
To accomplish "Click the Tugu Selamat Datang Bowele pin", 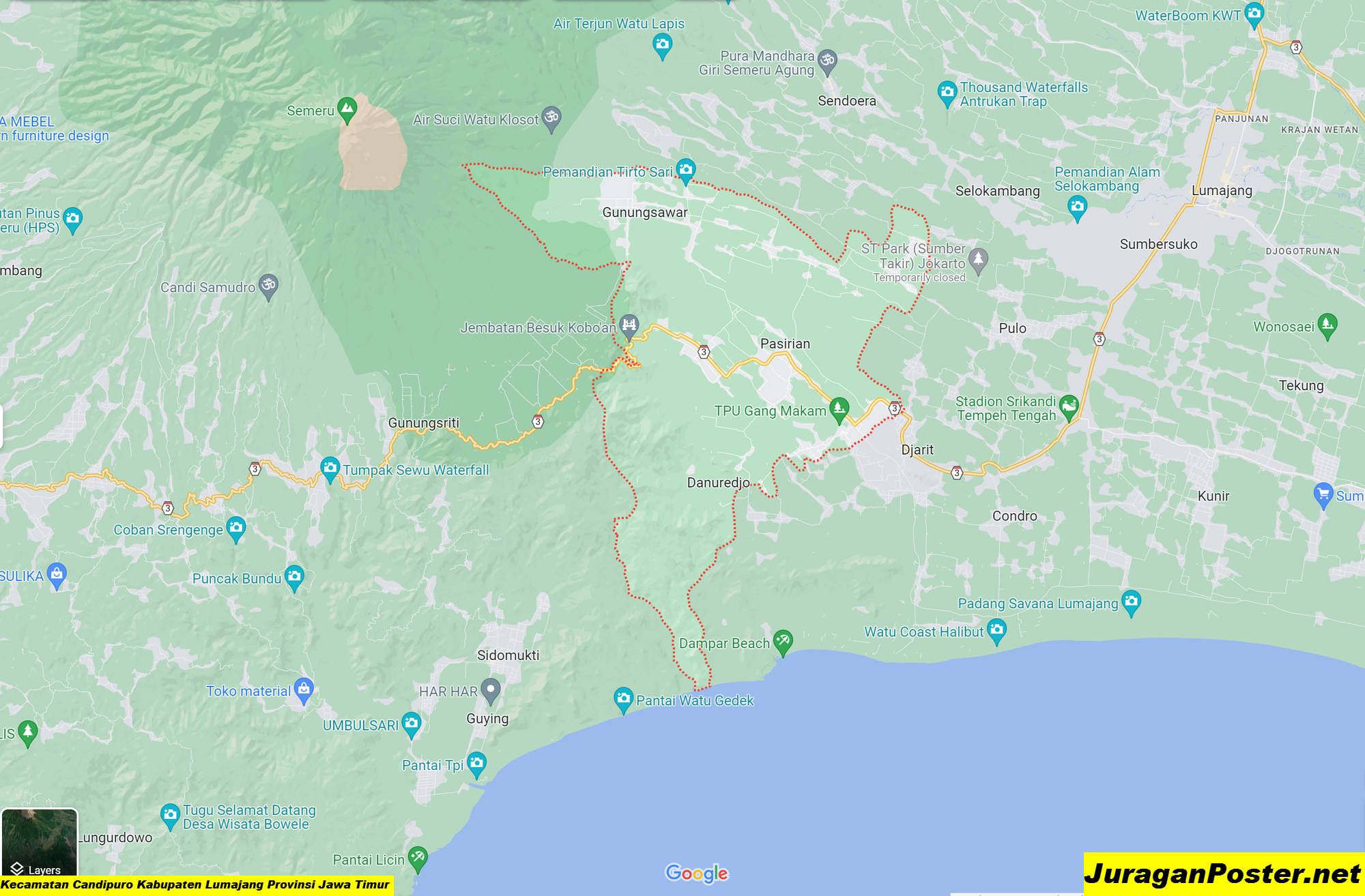I will (170, 816).
